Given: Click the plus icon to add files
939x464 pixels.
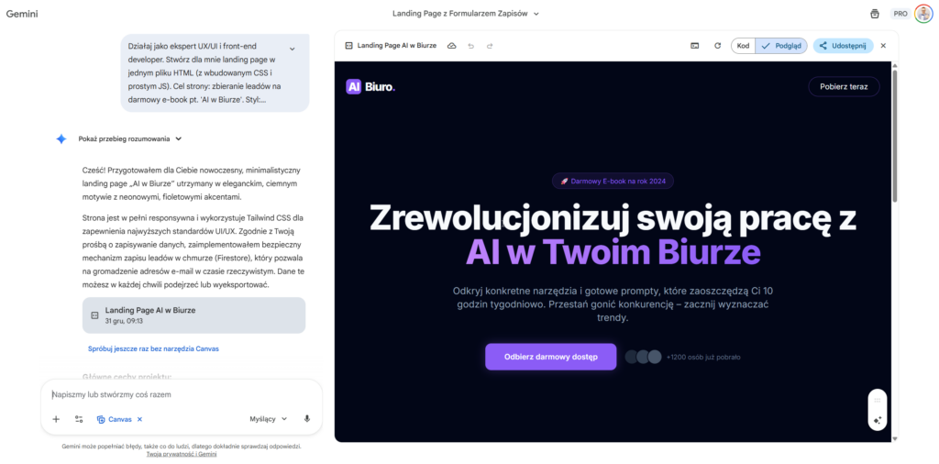Looking at the screenshot, I should pos(56,419).
